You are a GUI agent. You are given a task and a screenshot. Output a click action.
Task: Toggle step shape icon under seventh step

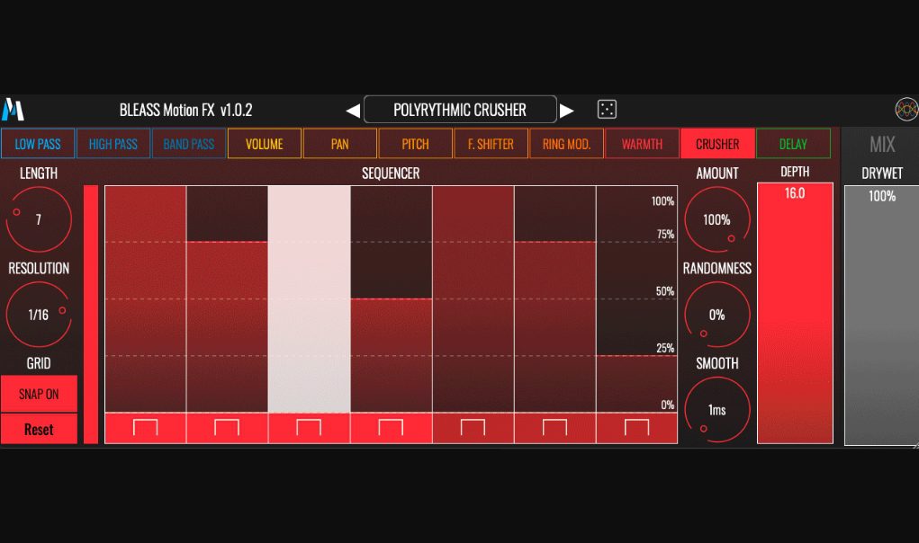point(637,428)
